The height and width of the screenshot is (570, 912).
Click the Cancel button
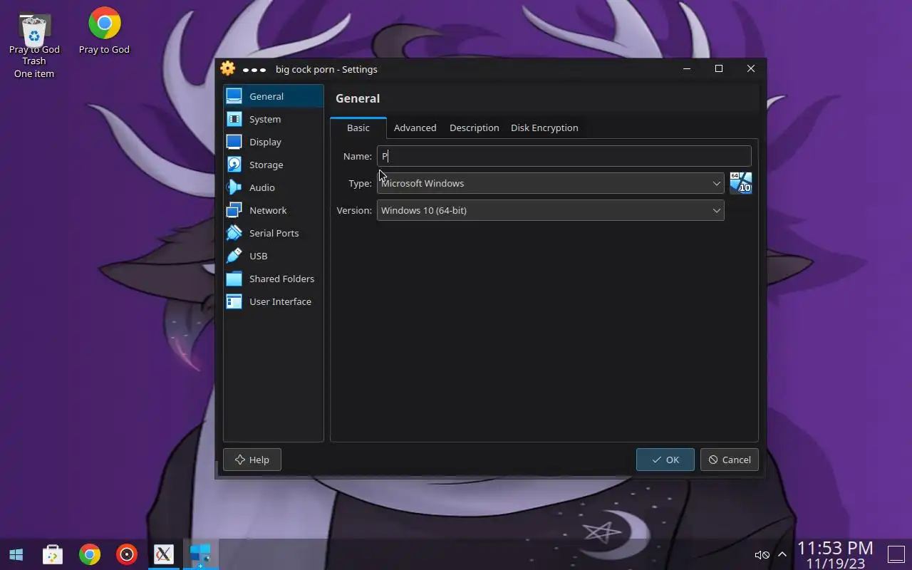[x=730, y=460]
